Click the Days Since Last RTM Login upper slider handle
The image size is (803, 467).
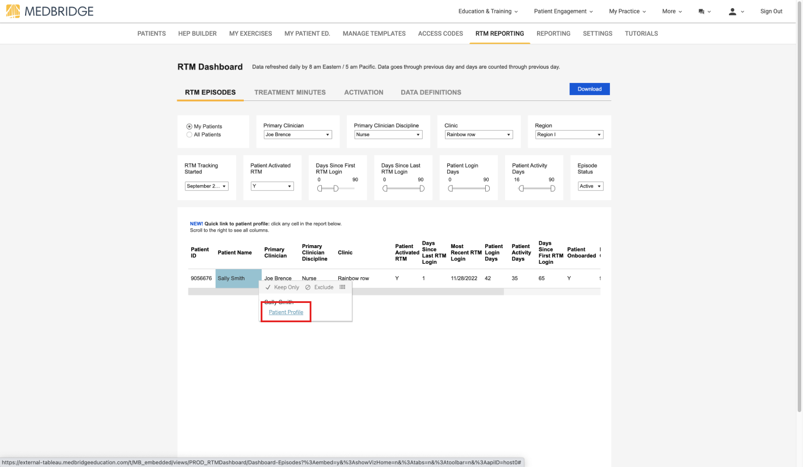click(x=422, y=189)
